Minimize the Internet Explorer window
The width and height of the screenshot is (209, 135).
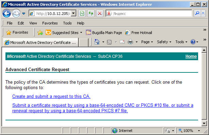point(192,4)
